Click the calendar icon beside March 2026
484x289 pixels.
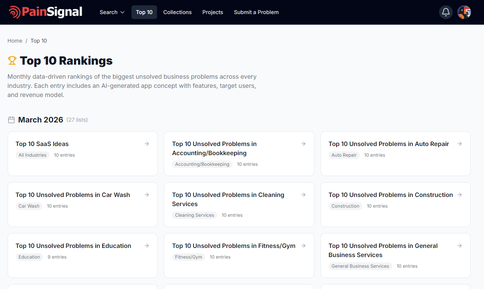pos(11,120)
